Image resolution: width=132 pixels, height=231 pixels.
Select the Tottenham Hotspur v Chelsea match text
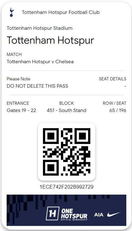click(x=40, y=62)
